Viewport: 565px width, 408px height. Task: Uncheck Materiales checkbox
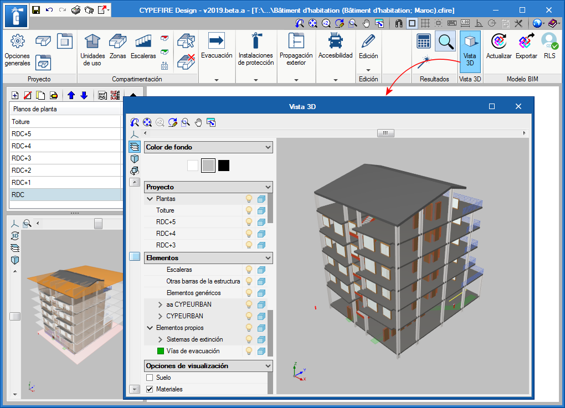[x=150, y=389]
